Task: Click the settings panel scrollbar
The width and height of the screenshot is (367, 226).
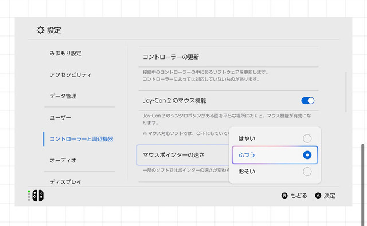Action: tap(346, 92)
